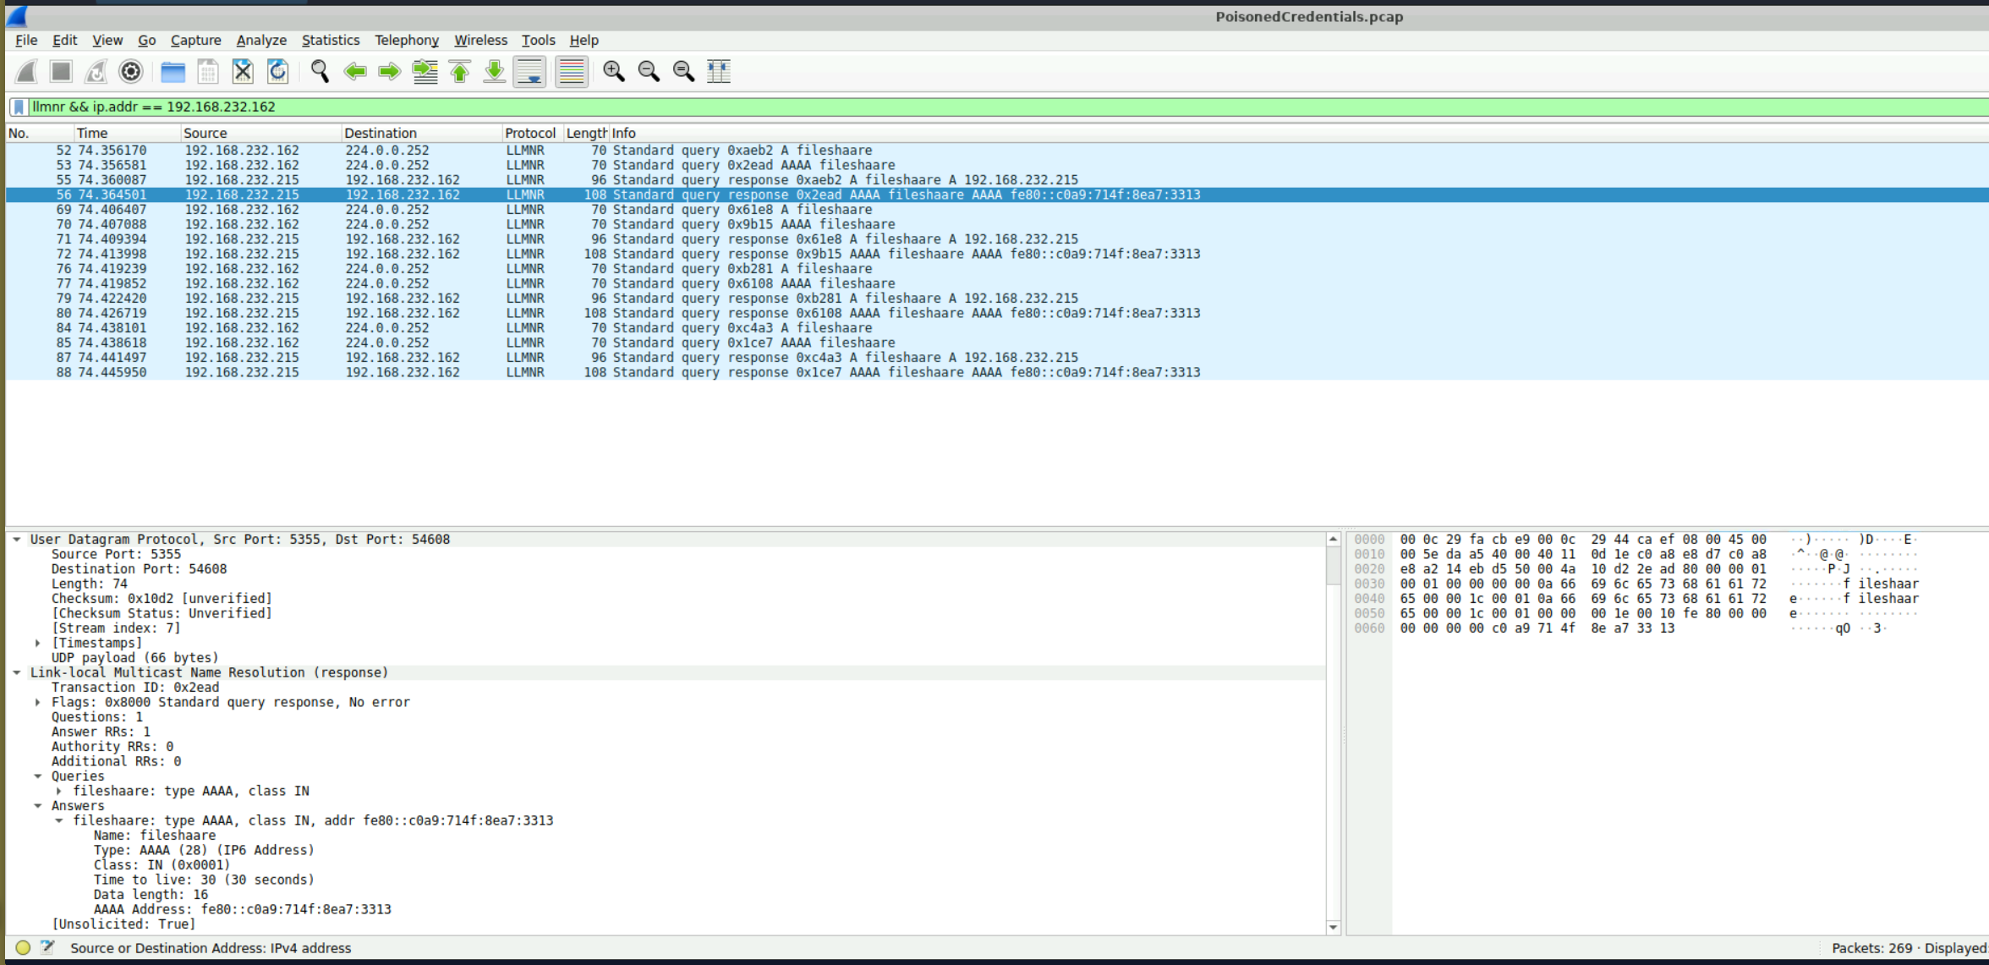
Task: Open the Statistics menu
Action: pyautogui.click(x=330, y=40)
